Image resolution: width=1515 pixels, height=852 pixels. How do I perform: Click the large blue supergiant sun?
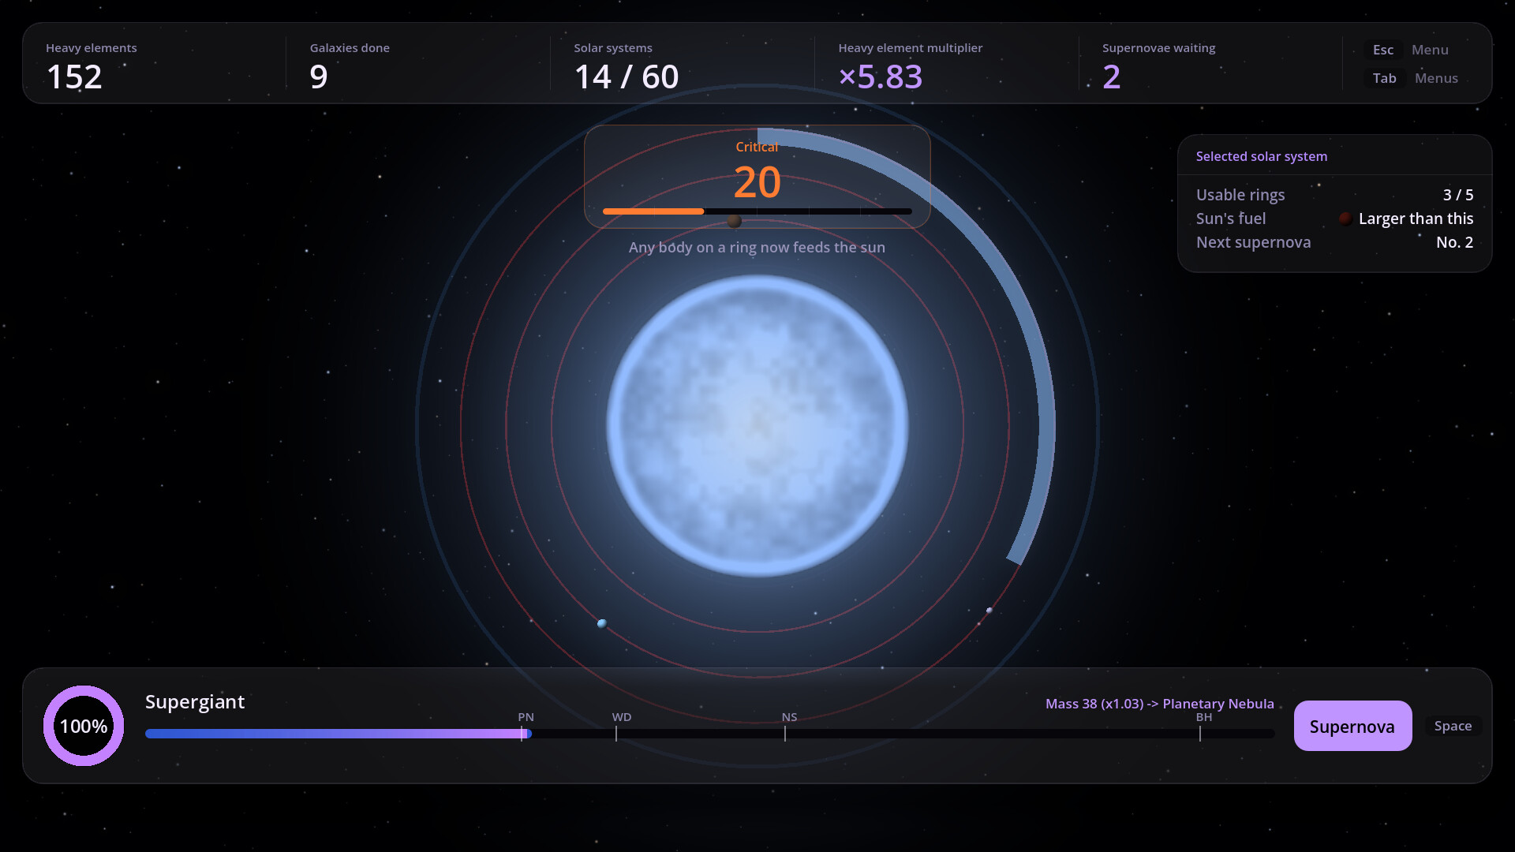tap(757, 426)
